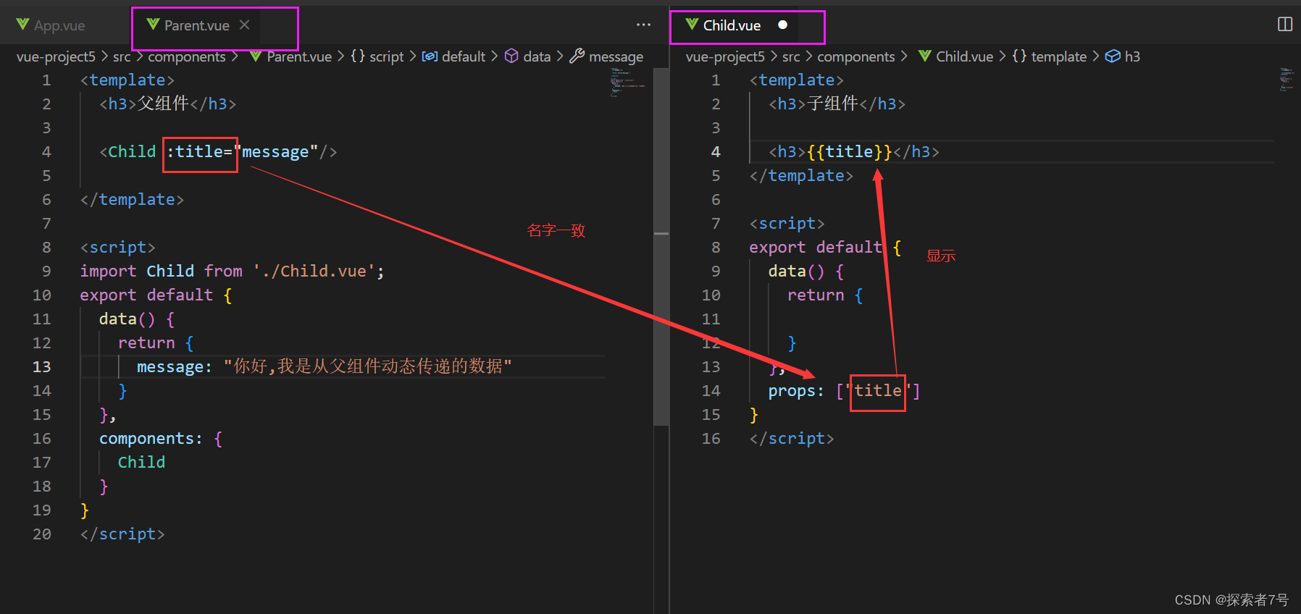The width and height of the screenshot is (1301, 614).
Task: Click the Vue icon on App.vue tab
Action: (23, 25)
